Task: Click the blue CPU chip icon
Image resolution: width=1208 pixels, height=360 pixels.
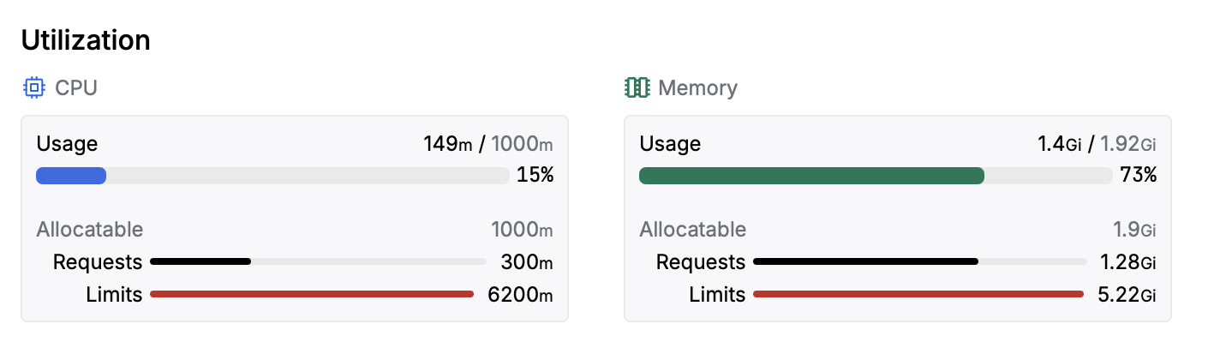Action: [33, 87]
